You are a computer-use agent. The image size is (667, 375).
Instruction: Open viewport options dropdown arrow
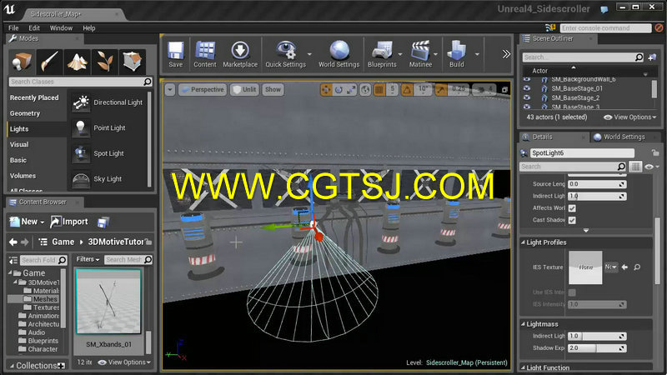[170, 90]
